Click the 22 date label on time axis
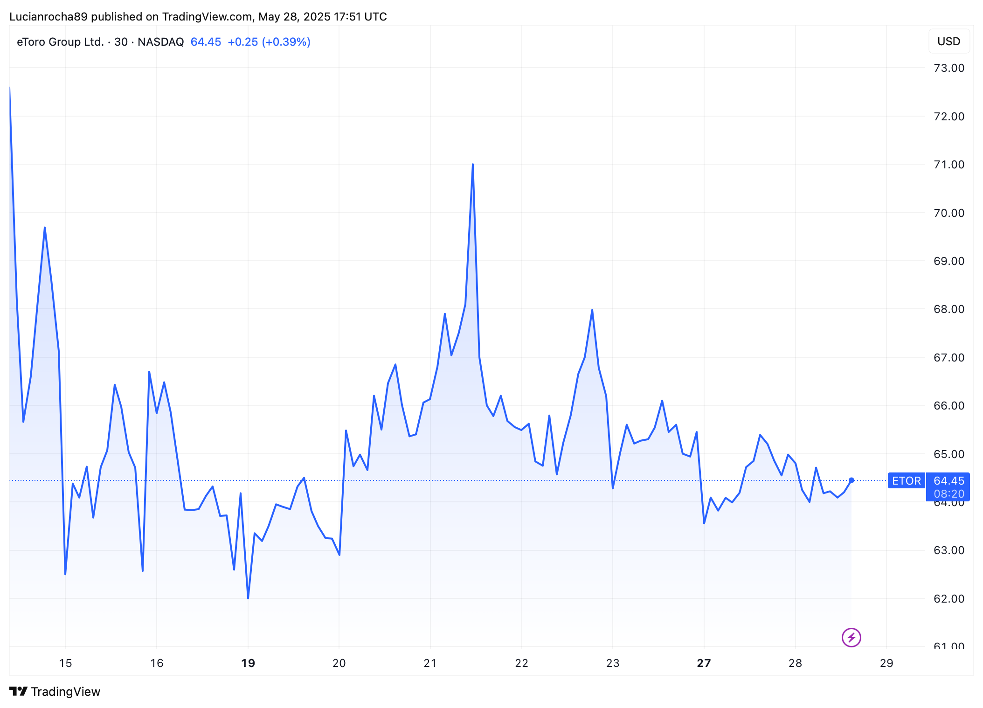The image size is (983, 708). coord(521,663)
